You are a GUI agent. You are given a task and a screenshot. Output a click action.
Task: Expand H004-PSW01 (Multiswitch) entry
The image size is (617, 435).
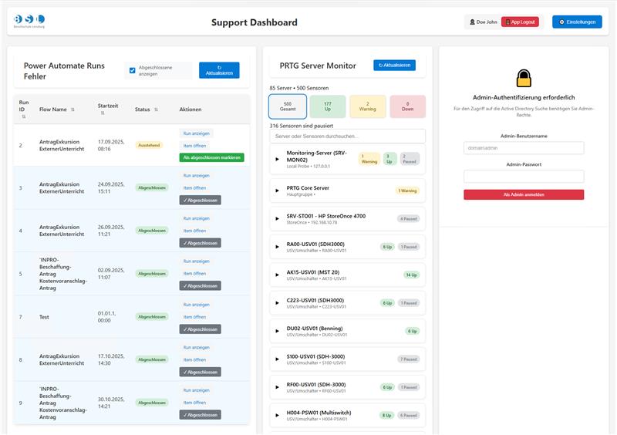tap(278, 415)
